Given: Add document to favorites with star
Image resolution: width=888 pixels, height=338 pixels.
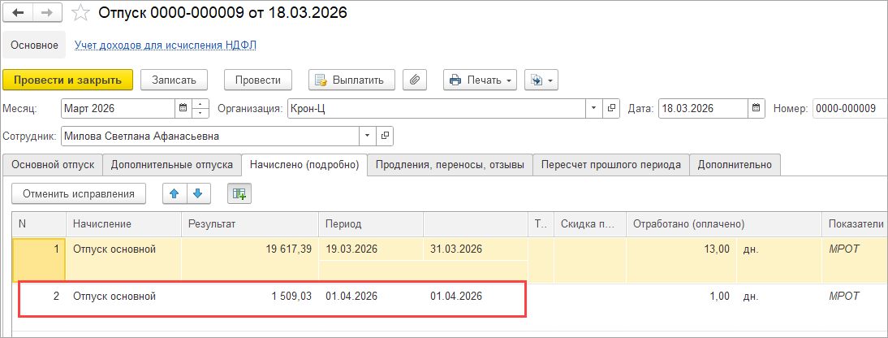Looking at the screenshot, I should pyautogui.click(x=80, y=13).
